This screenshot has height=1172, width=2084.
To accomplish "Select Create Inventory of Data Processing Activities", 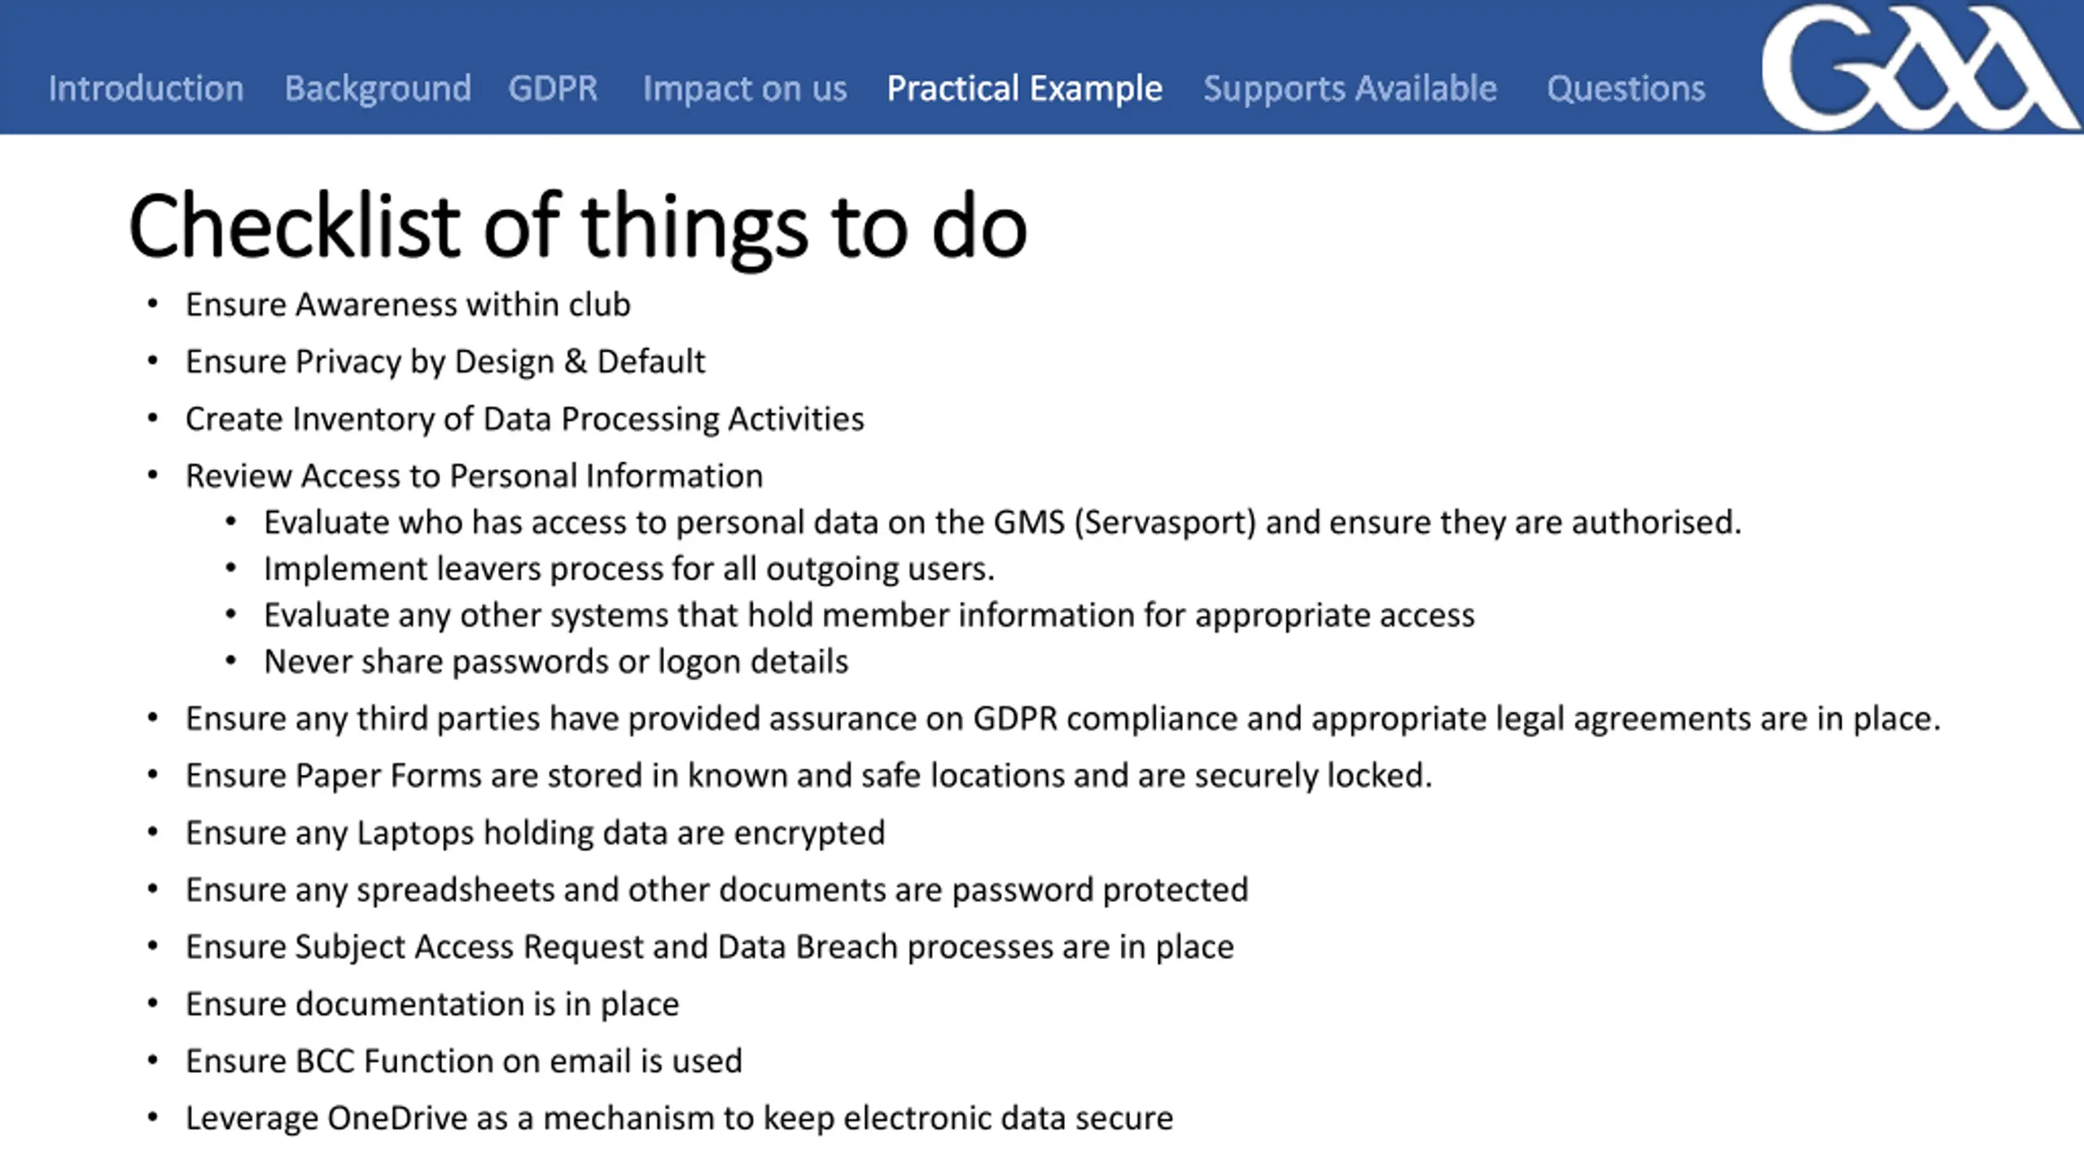I will pos(525,419).
